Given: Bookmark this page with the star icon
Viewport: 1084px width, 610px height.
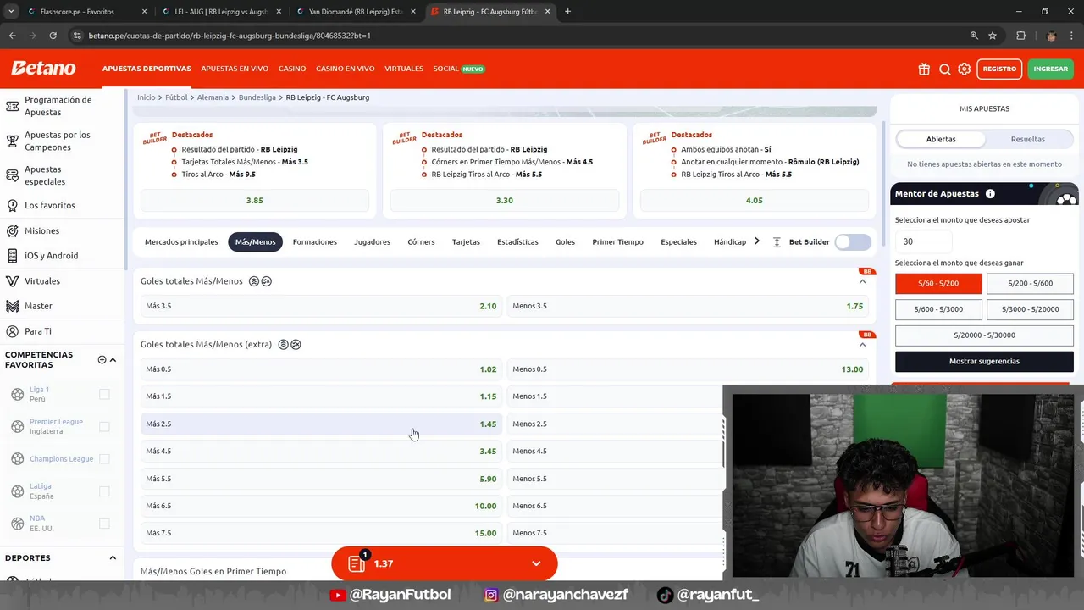Looking at the screenshot, I should pyautogui.click(x=993, y=36).
